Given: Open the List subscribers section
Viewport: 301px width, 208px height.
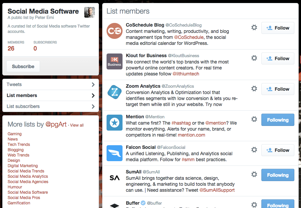Looking at the screenshot, I should 51,106.
